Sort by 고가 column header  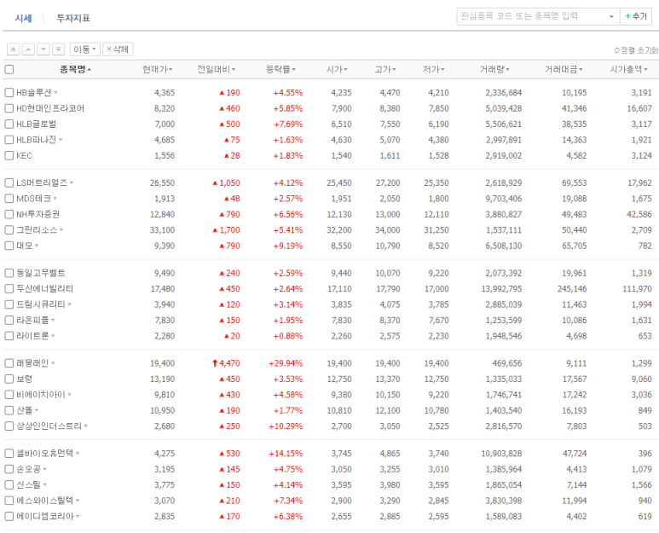point(385,69)
